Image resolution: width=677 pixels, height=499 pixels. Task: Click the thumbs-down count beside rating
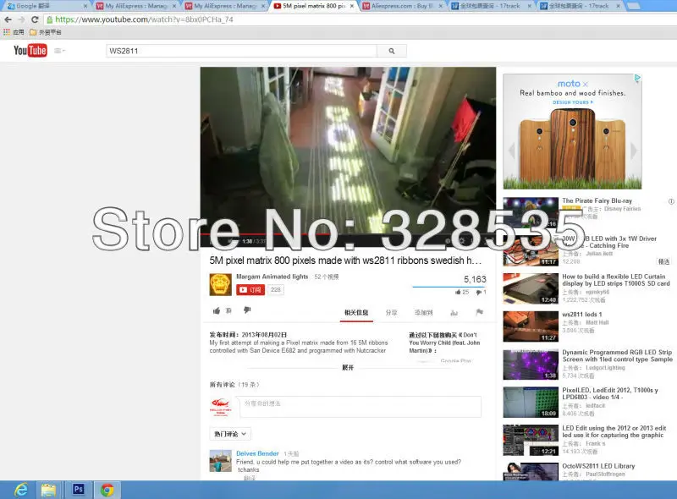(481, 293)
